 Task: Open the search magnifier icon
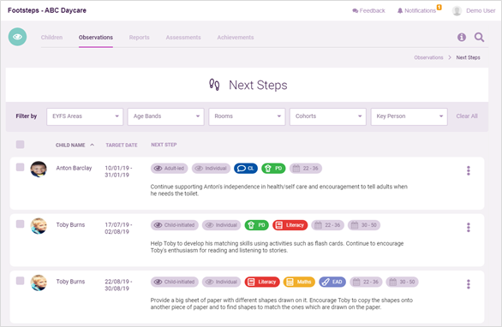coord(479,37)
